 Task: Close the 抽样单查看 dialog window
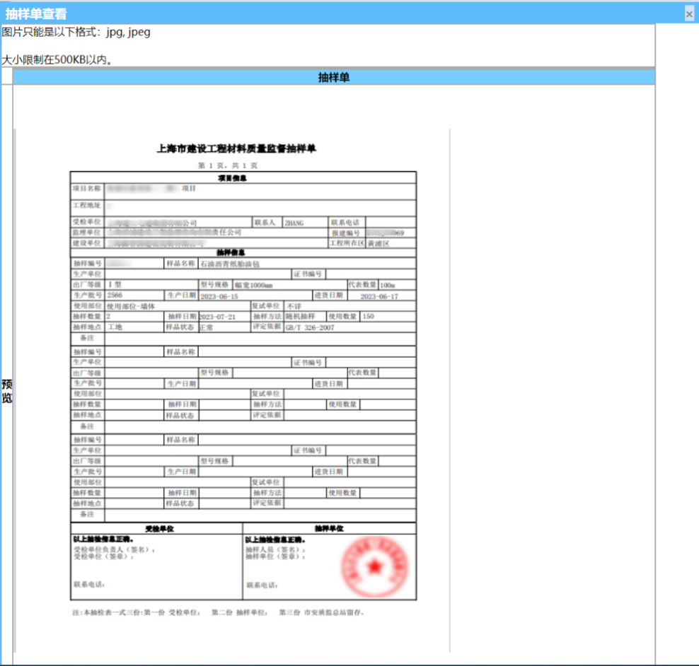(x=688, y=13)
